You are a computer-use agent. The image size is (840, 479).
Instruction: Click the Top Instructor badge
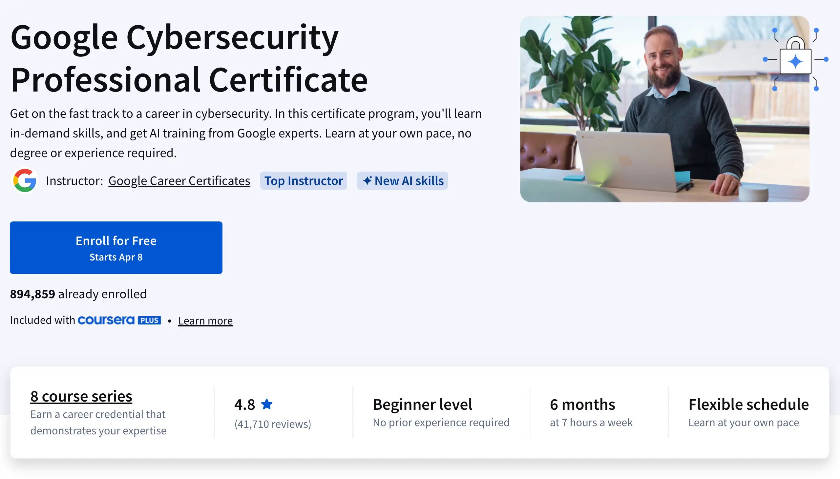click(x=304, y=181)
